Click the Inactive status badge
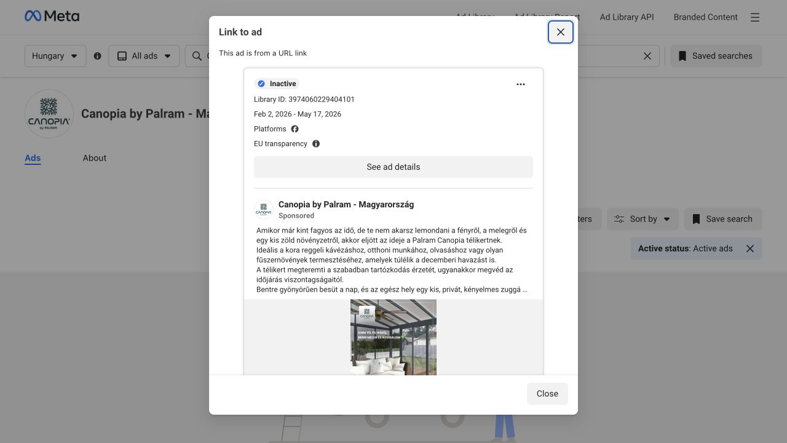Viewport: 787px width, 443px height. 277,84
